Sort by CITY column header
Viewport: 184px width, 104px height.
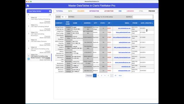pyautogui.click(x=96, y=23)
